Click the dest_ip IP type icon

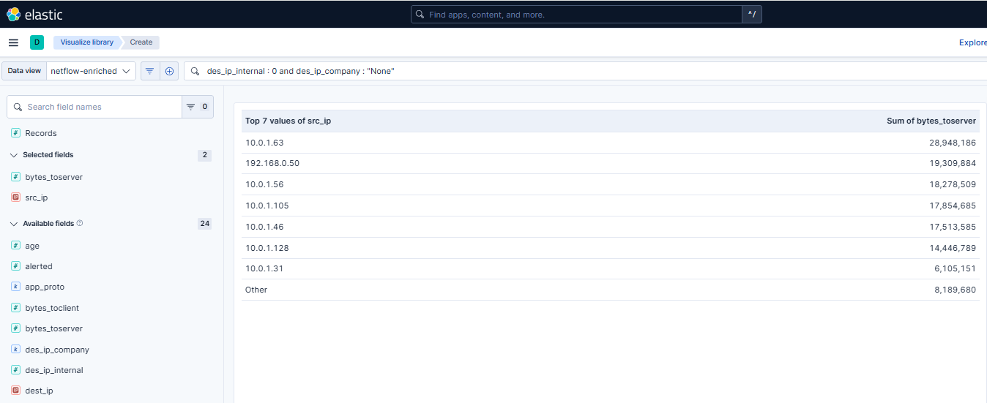point(15,391)
